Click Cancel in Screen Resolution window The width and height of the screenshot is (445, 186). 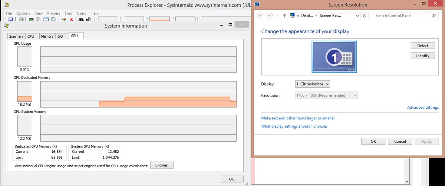pyautogui.click(x=400, y=141)
